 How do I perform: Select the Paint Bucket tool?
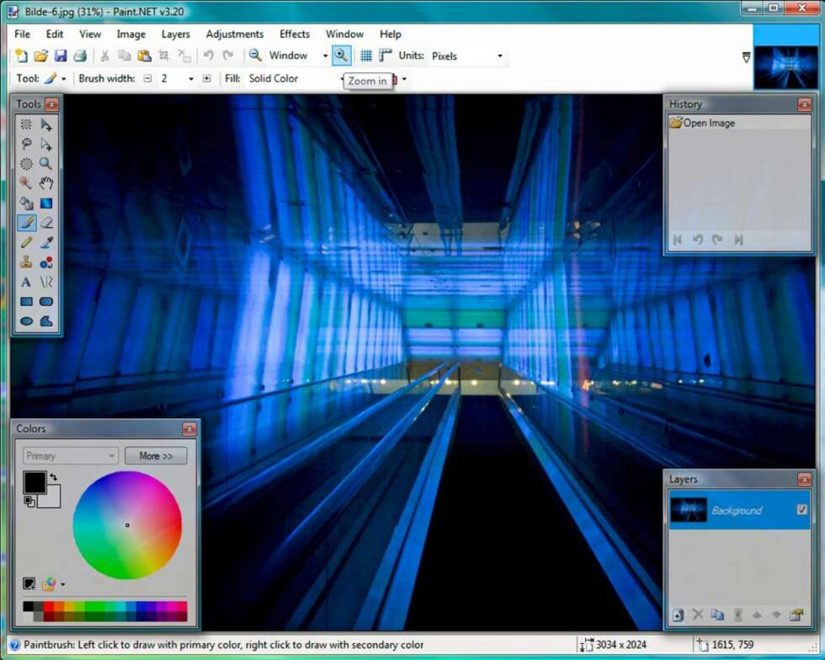click(26, 203)
